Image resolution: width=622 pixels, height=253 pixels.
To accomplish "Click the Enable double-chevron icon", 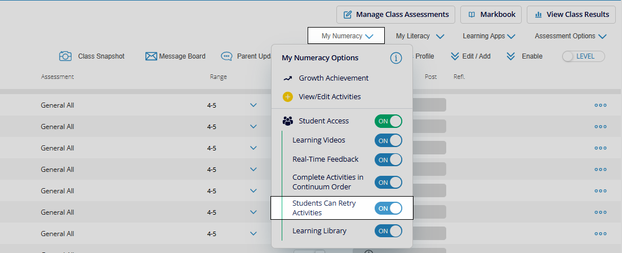I will 511,56.
